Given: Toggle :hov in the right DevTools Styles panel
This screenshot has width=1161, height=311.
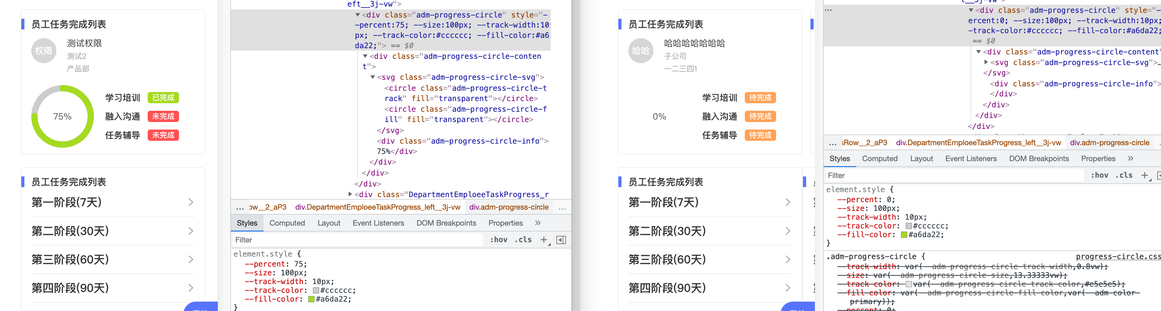Looking at the screenshot, I should coord(1100,175).
